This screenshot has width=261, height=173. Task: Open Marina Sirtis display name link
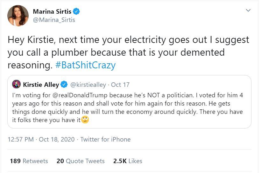(52, 12)
